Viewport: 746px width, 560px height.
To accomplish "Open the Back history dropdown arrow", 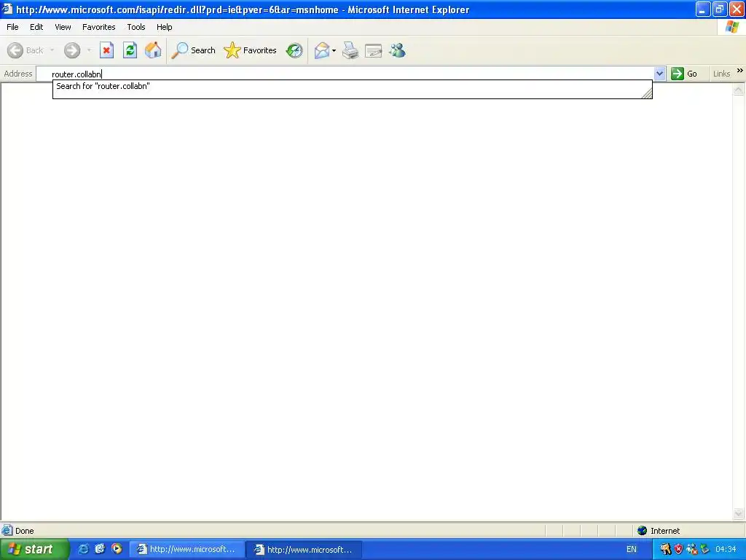I will click(x=52, y=50).
